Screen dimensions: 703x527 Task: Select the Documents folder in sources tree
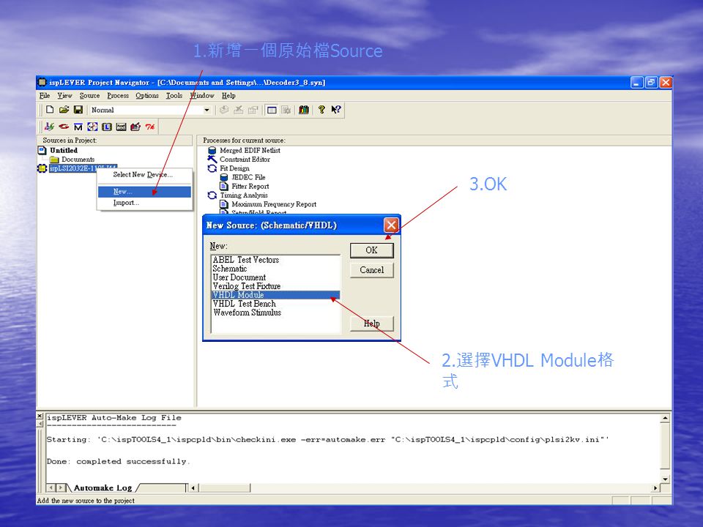click(78, 159)
